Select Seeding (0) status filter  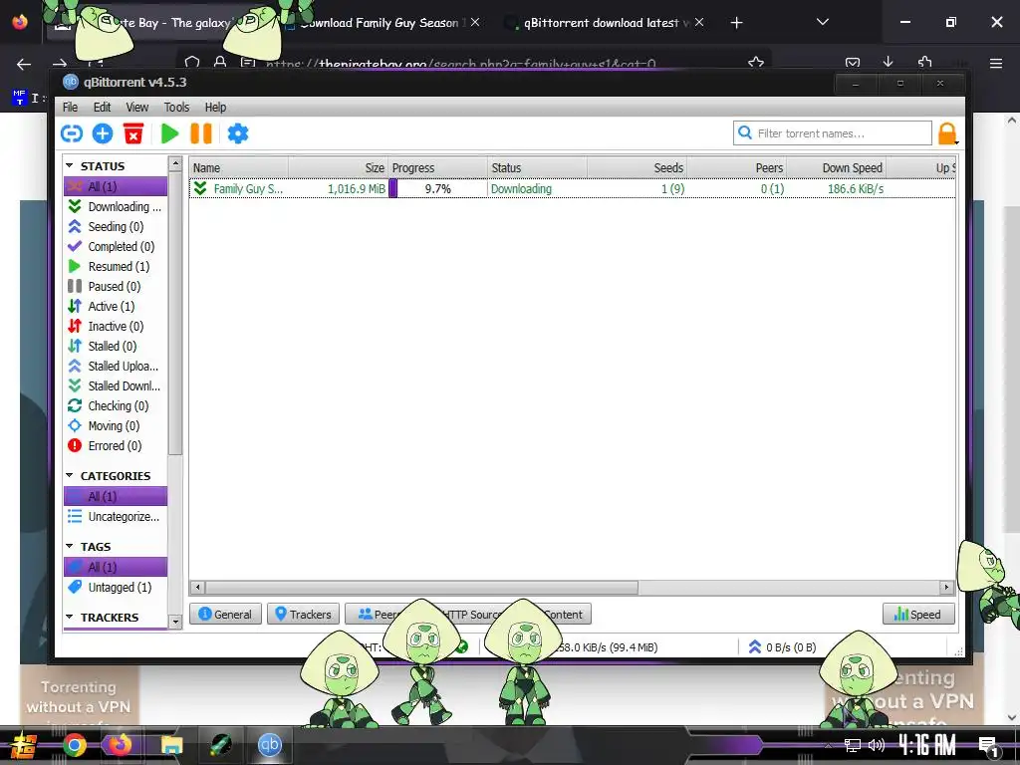116,226
